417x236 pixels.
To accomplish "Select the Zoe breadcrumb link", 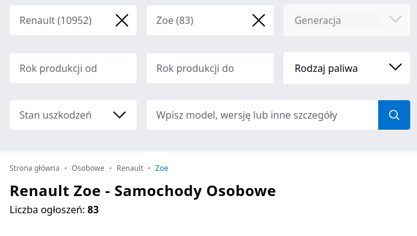I will coord(162,168).
